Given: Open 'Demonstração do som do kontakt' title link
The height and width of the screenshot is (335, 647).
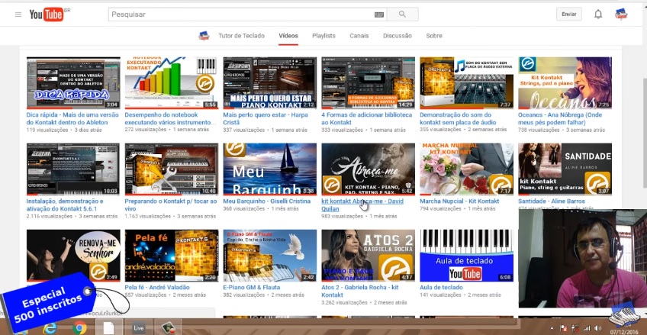Looking at the screenshot, I should click(458, 118).
